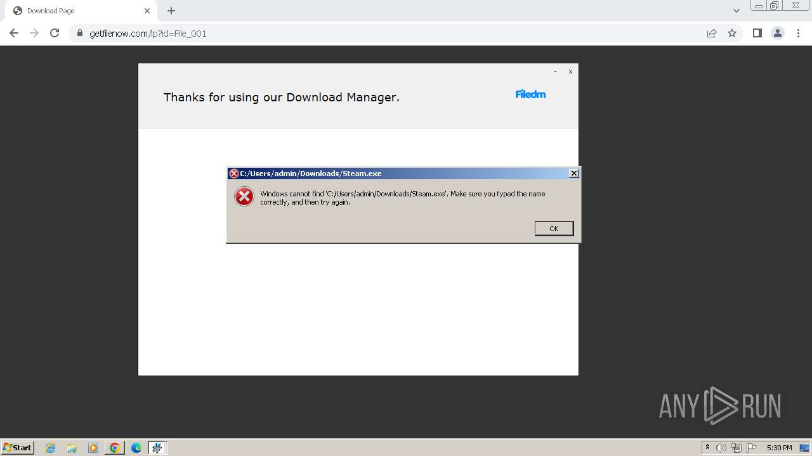Close the Chrome window
Screen dimensions: 812x456
click(796, 6)
